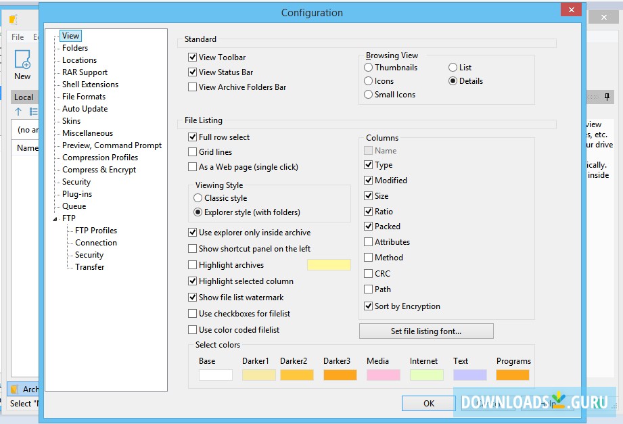Open File Formats settings
The width and height of the screenshot is (623, 424).
click(x=84, y=97)
